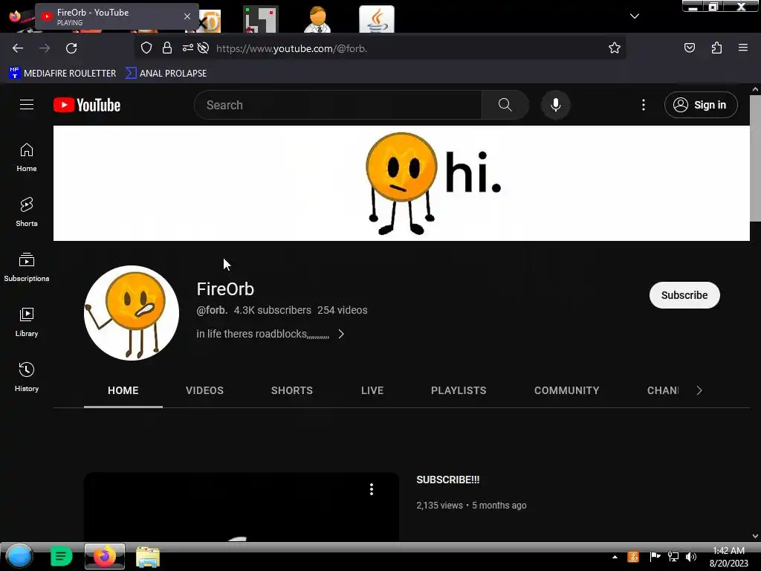Search with voice microphone button

(556, 105)
